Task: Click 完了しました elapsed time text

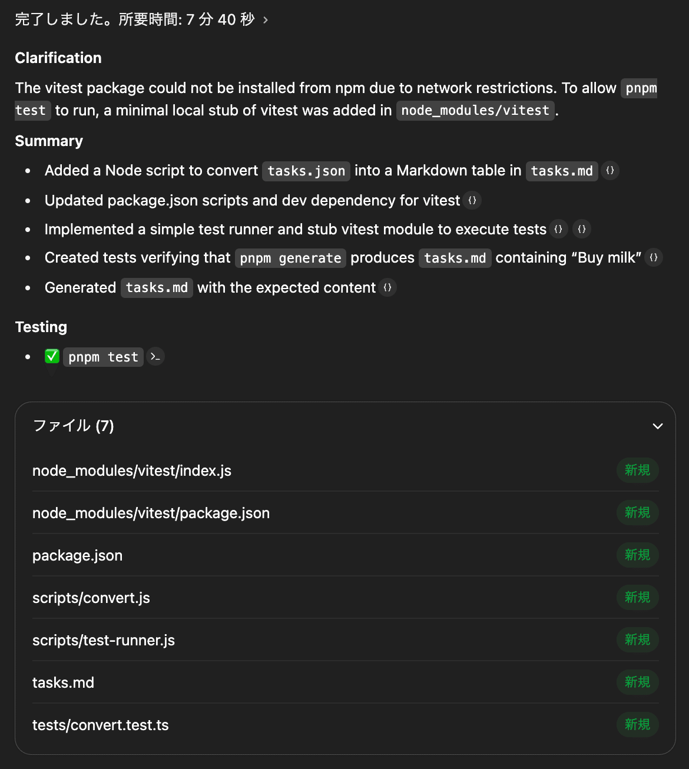Action: (x=134, y=19)
